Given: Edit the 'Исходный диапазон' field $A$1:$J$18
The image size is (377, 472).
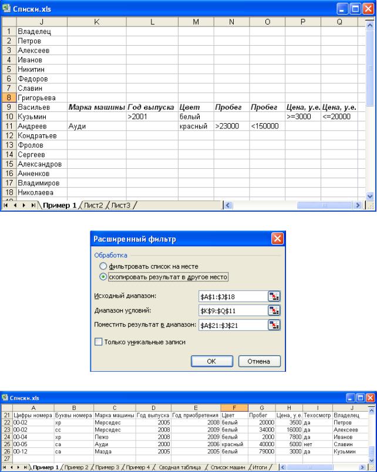Looking at the screenshot, I should coord(233,296).
